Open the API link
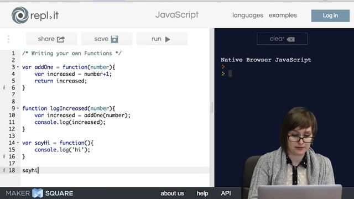The width and height of the screenshot is (354, 199). pyautogui.click(x=226, y=193)
